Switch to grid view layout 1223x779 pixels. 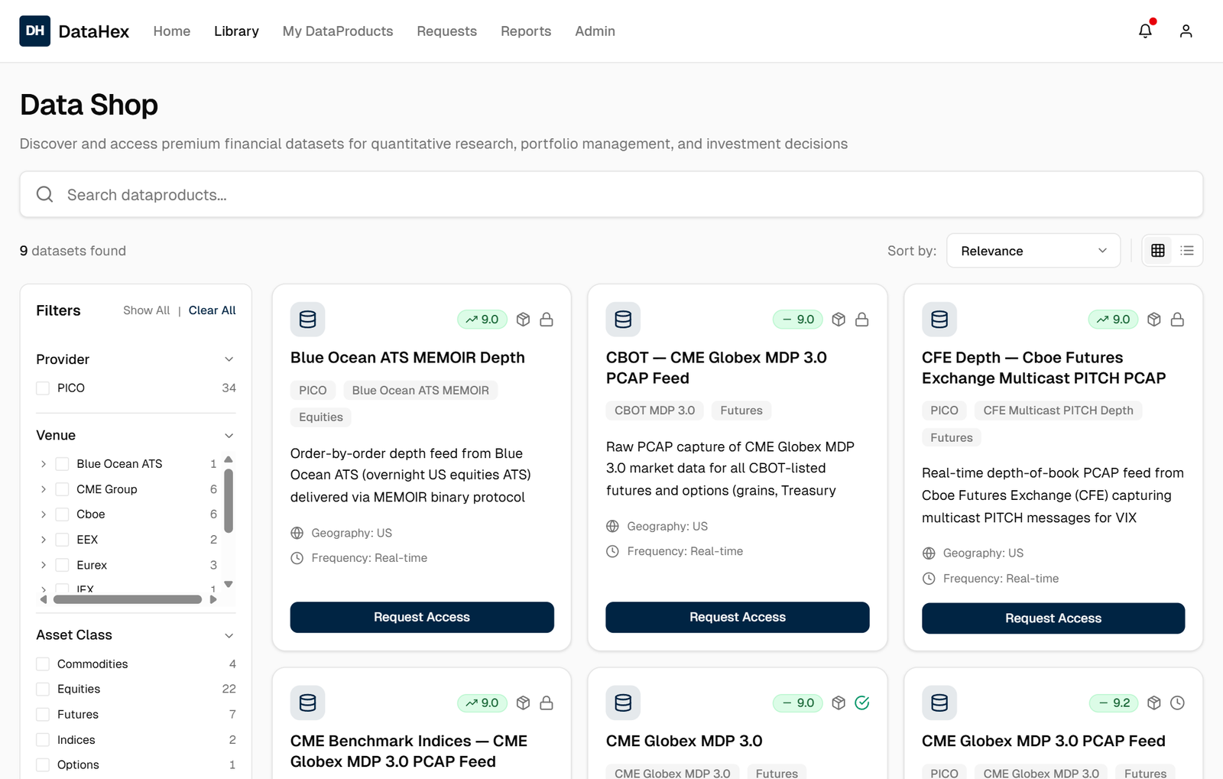pyautogui.click(x=1158, y=250)
